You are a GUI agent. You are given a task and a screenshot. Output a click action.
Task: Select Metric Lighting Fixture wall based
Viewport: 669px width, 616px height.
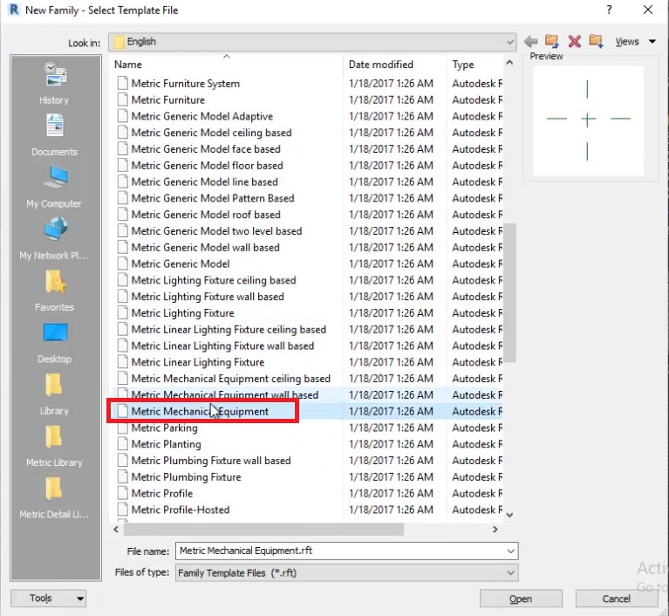[208, 297]
